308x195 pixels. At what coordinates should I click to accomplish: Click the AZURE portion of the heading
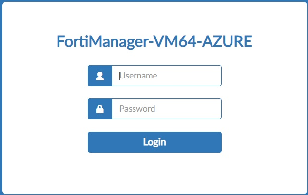click(x=227, y=41)
